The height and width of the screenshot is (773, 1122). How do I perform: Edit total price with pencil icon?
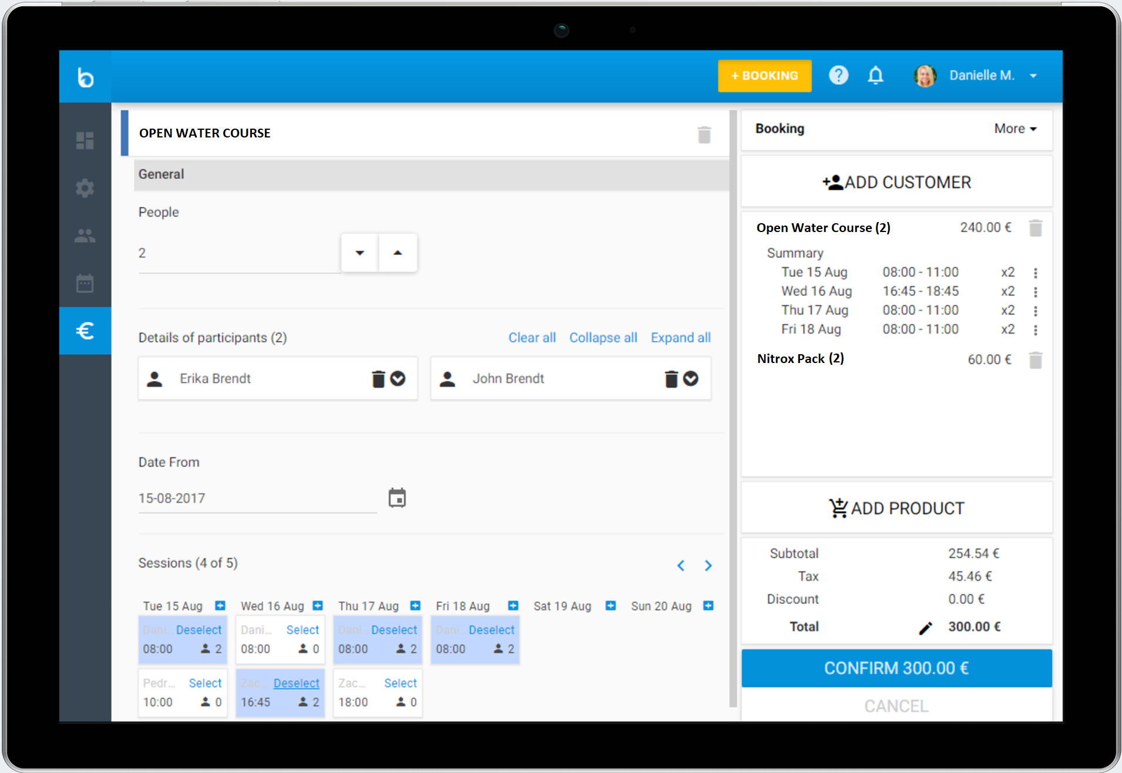click(x=925, y=628)
